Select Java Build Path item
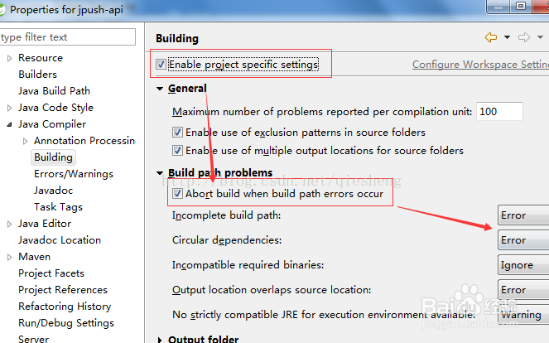Viewport: 549px width, 343px height. pyautogui.click(x=55, y=91)
